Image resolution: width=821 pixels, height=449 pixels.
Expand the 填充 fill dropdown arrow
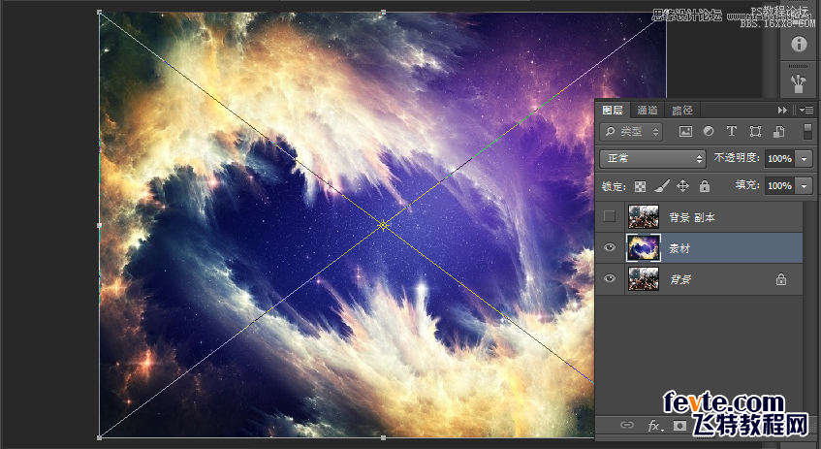(805, 185)
